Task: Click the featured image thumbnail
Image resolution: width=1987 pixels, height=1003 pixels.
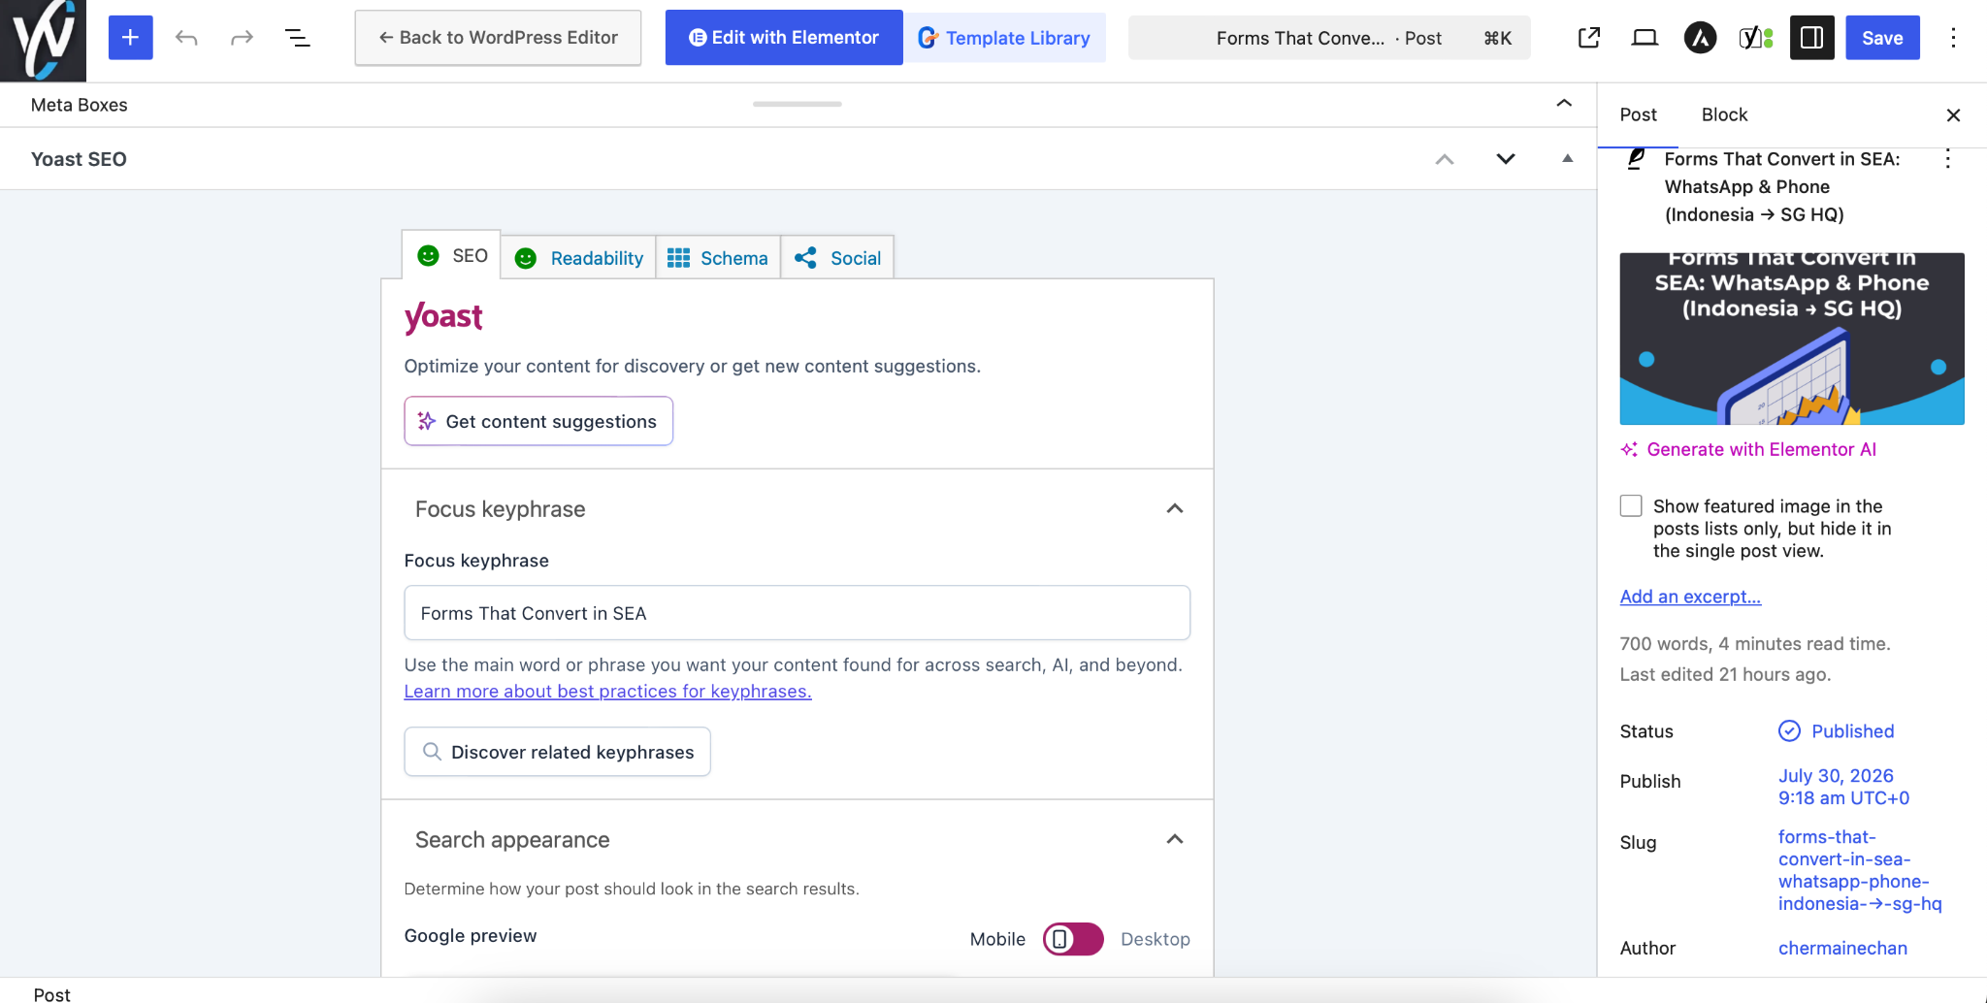Action: (x=1792, y=339)
